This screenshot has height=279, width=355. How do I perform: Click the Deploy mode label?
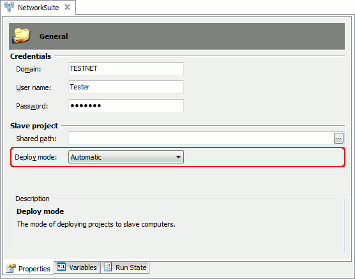pyautogui.click(x=36, y=157)
